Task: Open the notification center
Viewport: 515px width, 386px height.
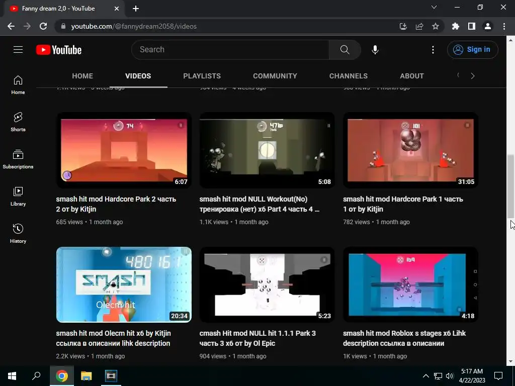Action: pyautogui.click(x=498, y=376)
